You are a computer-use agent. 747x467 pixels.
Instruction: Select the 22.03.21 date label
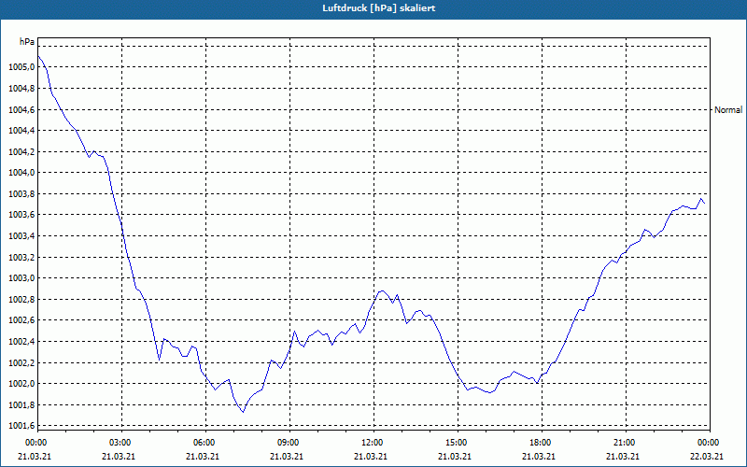click(707, 456)
